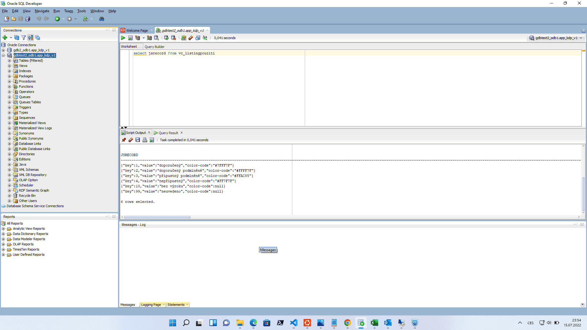
Task: Click the Rollback icon
Action: pyautogui.click(x=174, y=38)
